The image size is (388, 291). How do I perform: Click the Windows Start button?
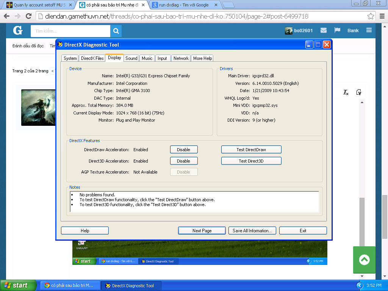[18, 286]
